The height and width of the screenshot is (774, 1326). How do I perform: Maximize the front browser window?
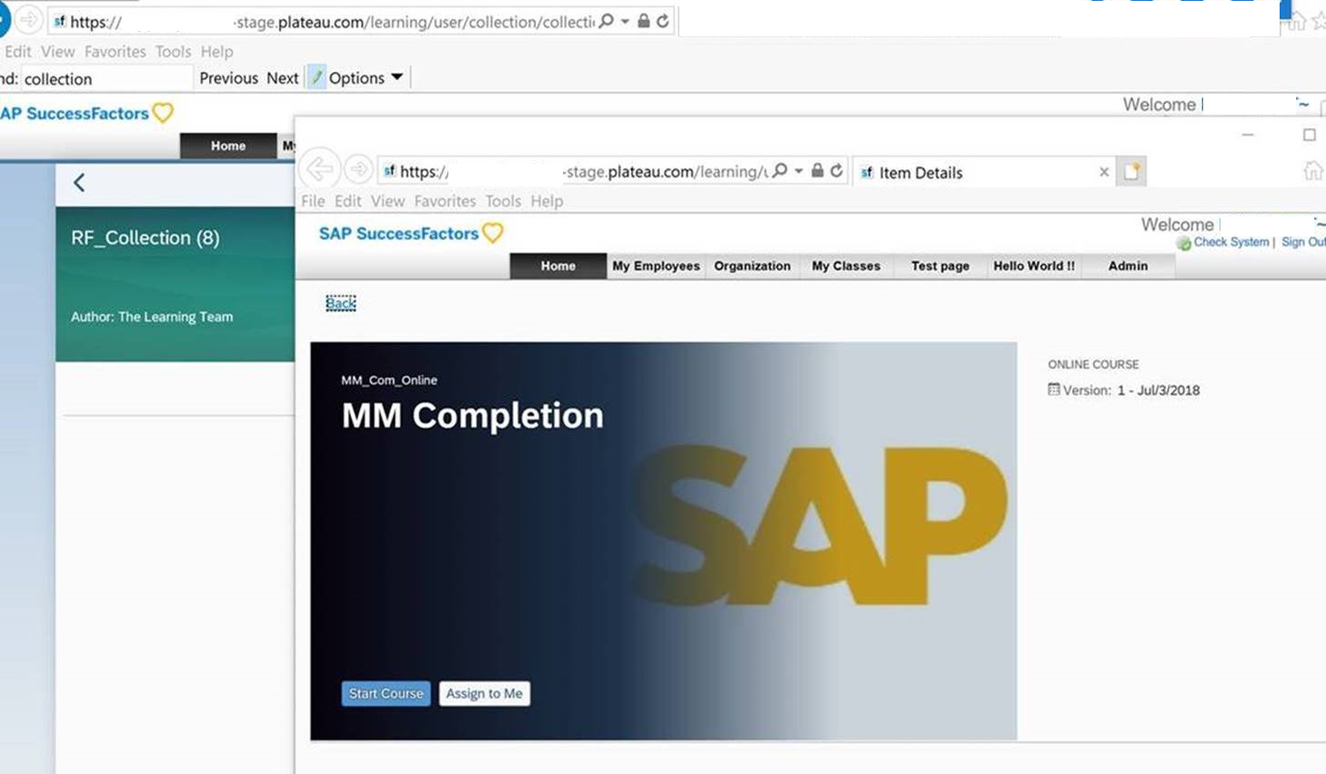coord(1310,135)
